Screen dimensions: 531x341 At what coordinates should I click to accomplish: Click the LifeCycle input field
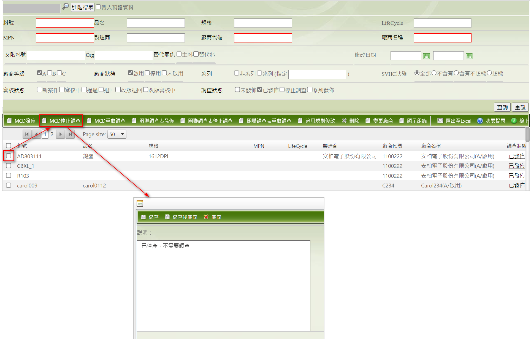[x=443, y=23]
